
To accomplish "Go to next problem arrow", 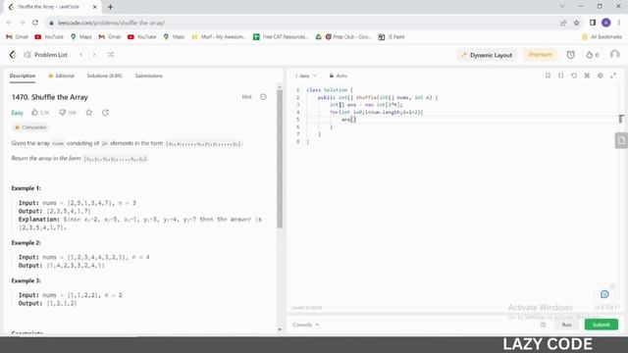I will click(x=94, y=55).
